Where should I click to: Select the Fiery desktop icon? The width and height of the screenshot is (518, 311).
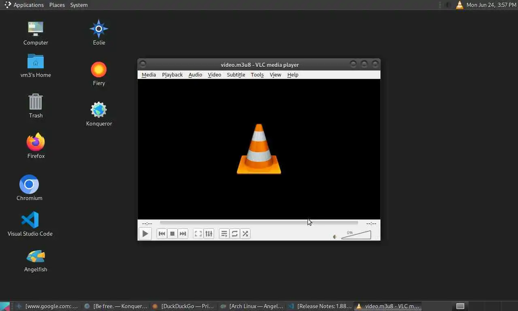[x=99, y=74]
